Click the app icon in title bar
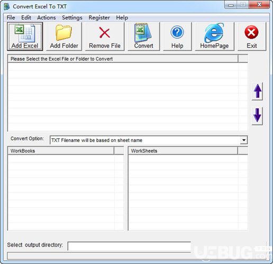The height and width of the screenshot is (264, 273). tap(7, 6)
